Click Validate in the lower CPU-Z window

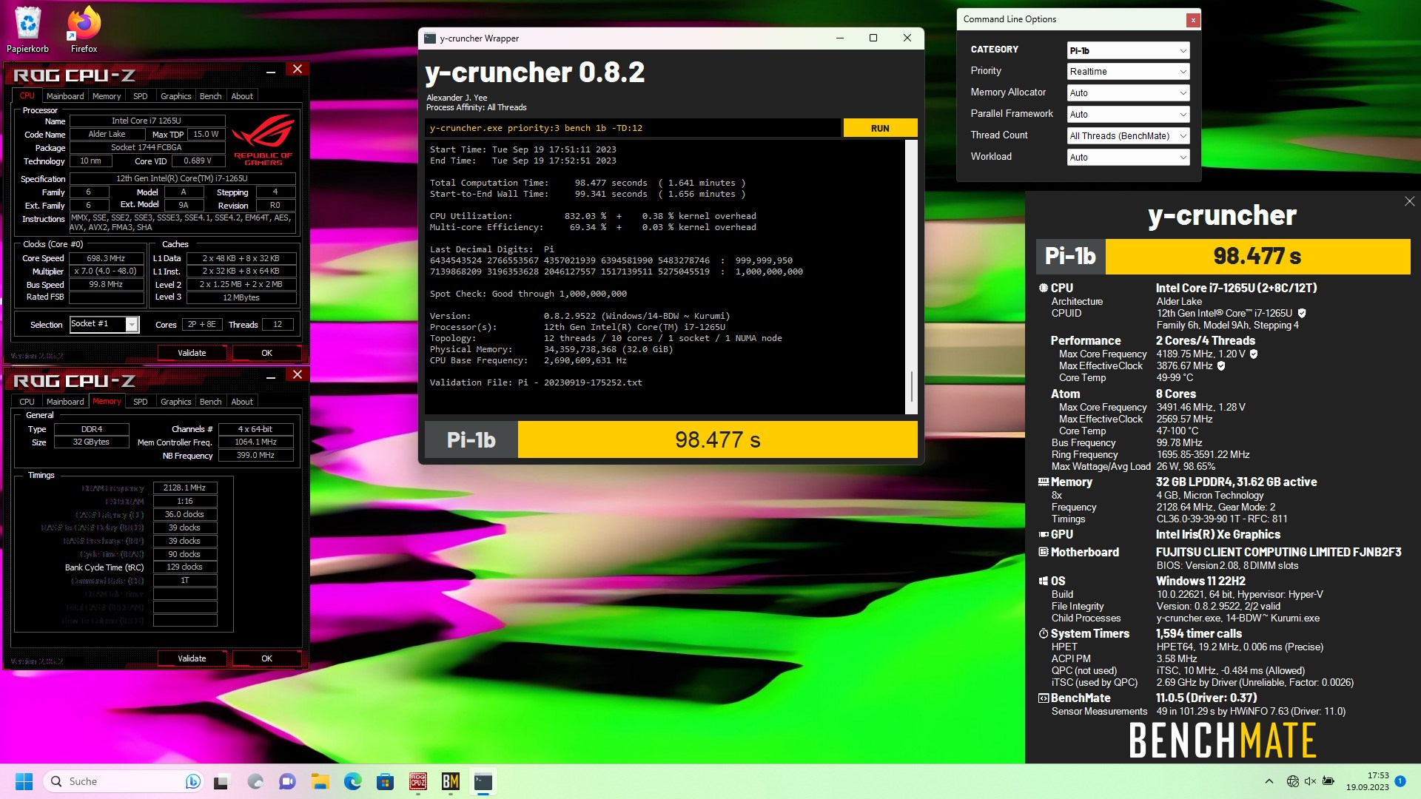[x=192, y=658]
